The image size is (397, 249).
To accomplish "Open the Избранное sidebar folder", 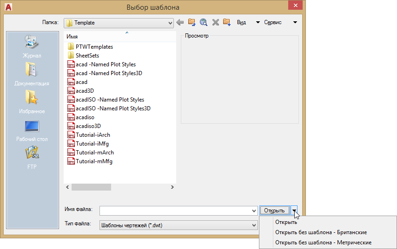I will coord(32,102).
